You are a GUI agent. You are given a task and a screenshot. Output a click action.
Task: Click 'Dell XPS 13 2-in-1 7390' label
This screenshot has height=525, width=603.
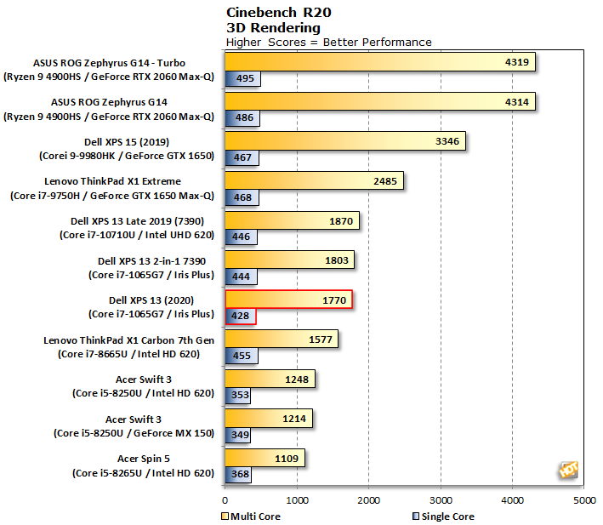152,261
